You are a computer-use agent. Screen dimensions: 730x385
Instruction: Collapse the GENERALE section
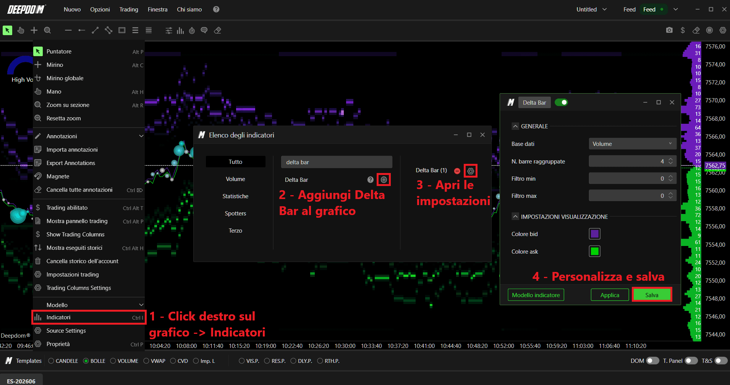pyautogui.click(x=515, y=126)
